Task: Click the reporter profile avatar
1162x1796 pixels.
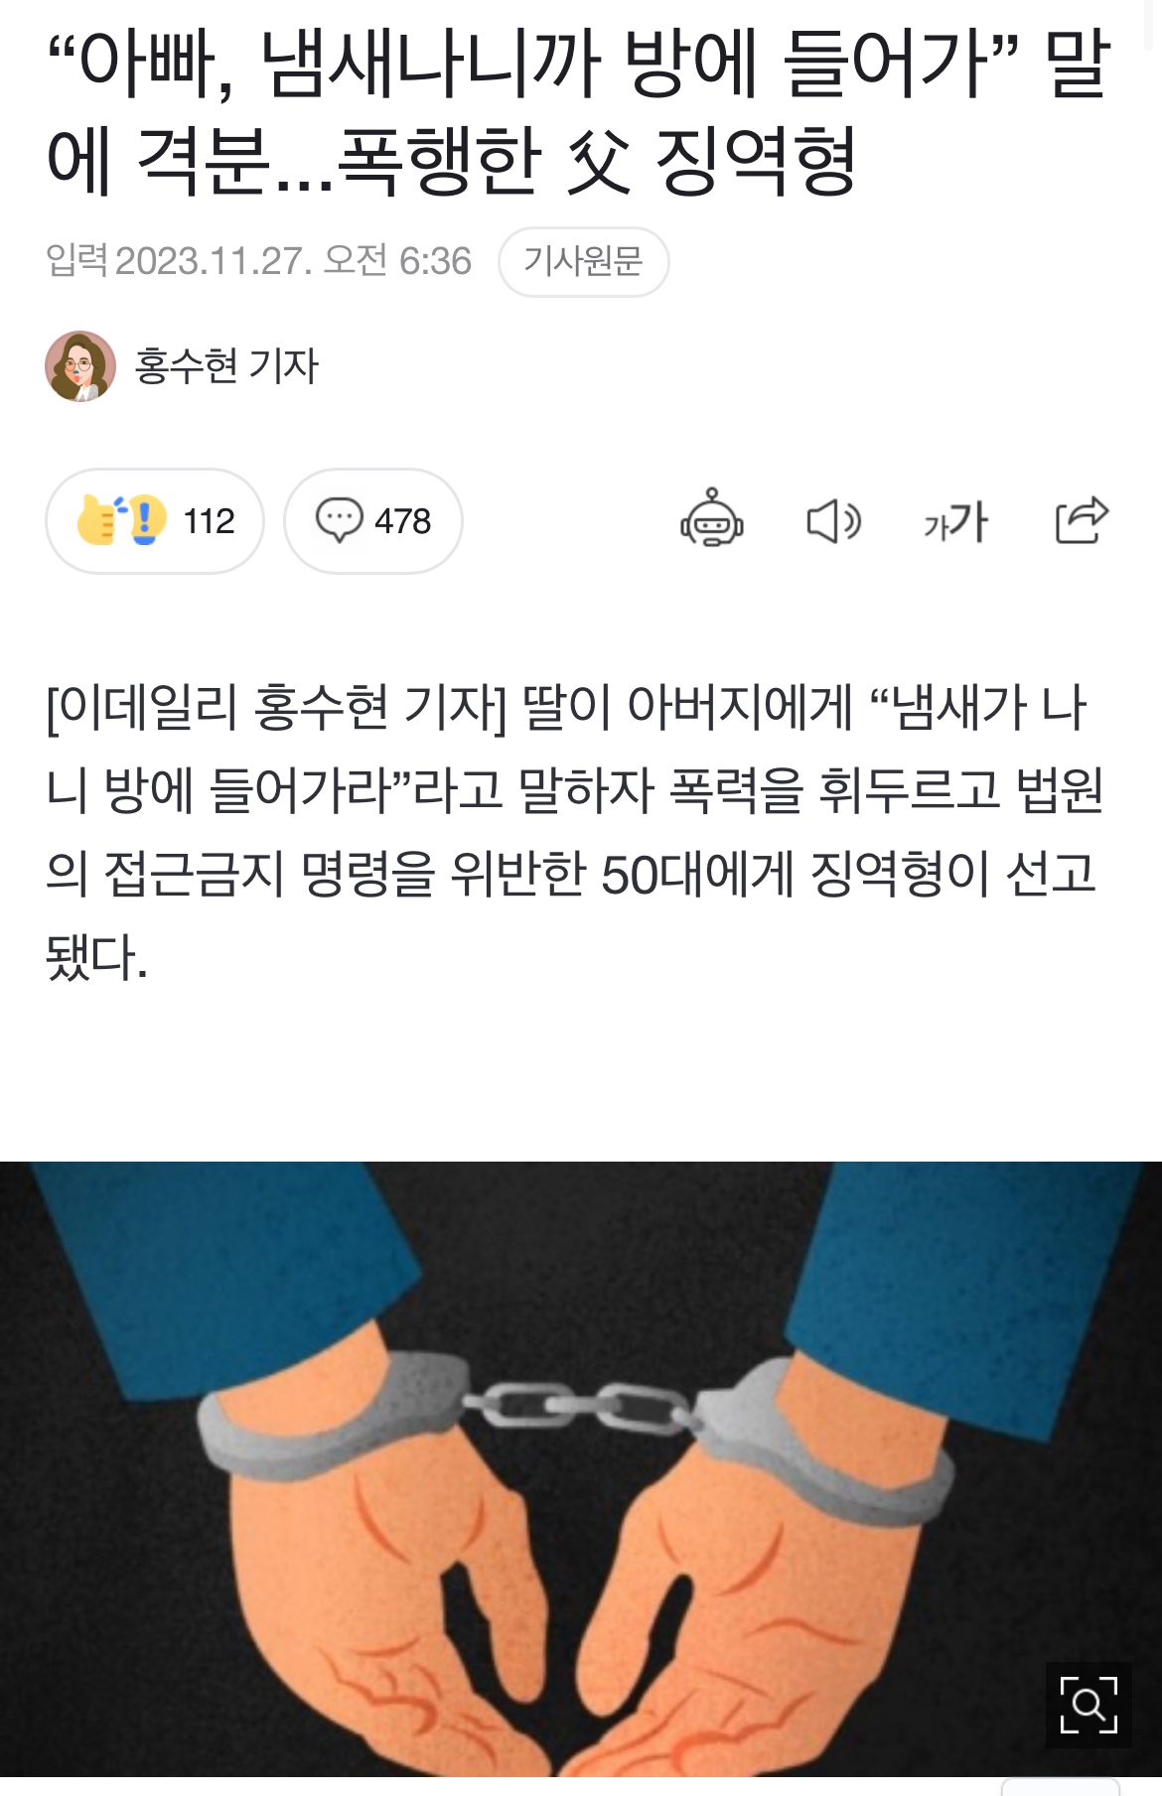Action: pyautogui.click(x=80, y=365)
